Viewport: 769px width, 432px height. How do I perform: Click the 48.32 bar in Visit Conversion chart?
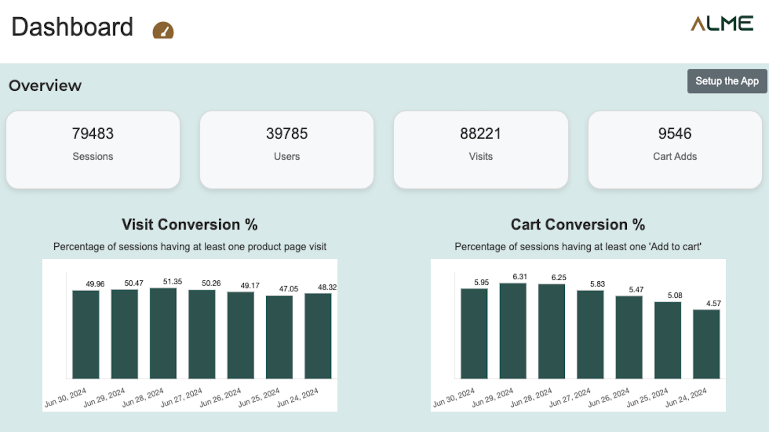[318, 336]
